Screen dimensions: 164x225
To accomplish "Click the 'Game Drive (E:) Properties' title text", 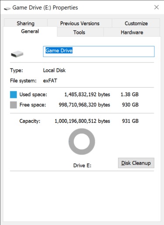I will (x=45, y=7).
